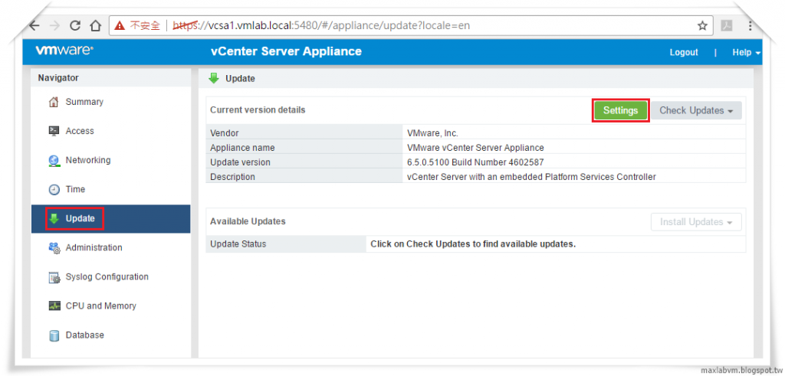Click the Administration users icon
The image size is (785, 376).
[54, 248]
